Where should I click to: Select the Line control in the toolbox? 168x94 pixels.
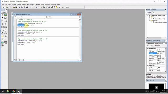click(6, 39)
